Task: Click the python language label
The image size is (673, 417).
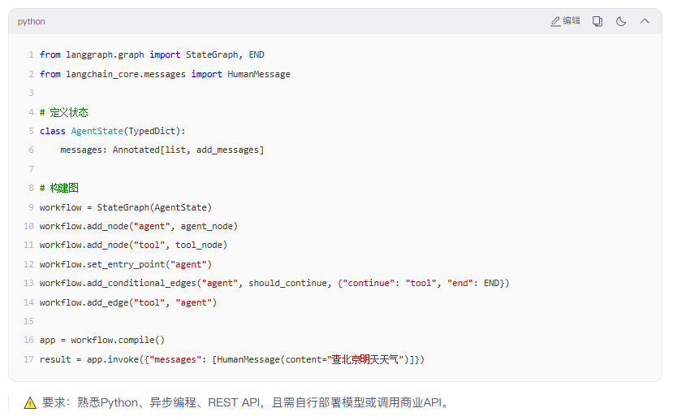Action: 31,21
